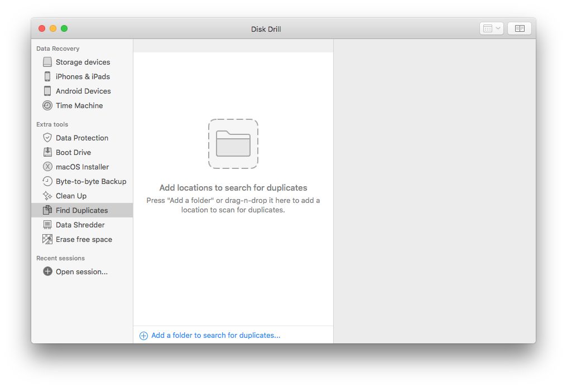Click the green full-screen button
Image resolution: width=567 pixels, height=388 pixels.
tap(64, 28)
